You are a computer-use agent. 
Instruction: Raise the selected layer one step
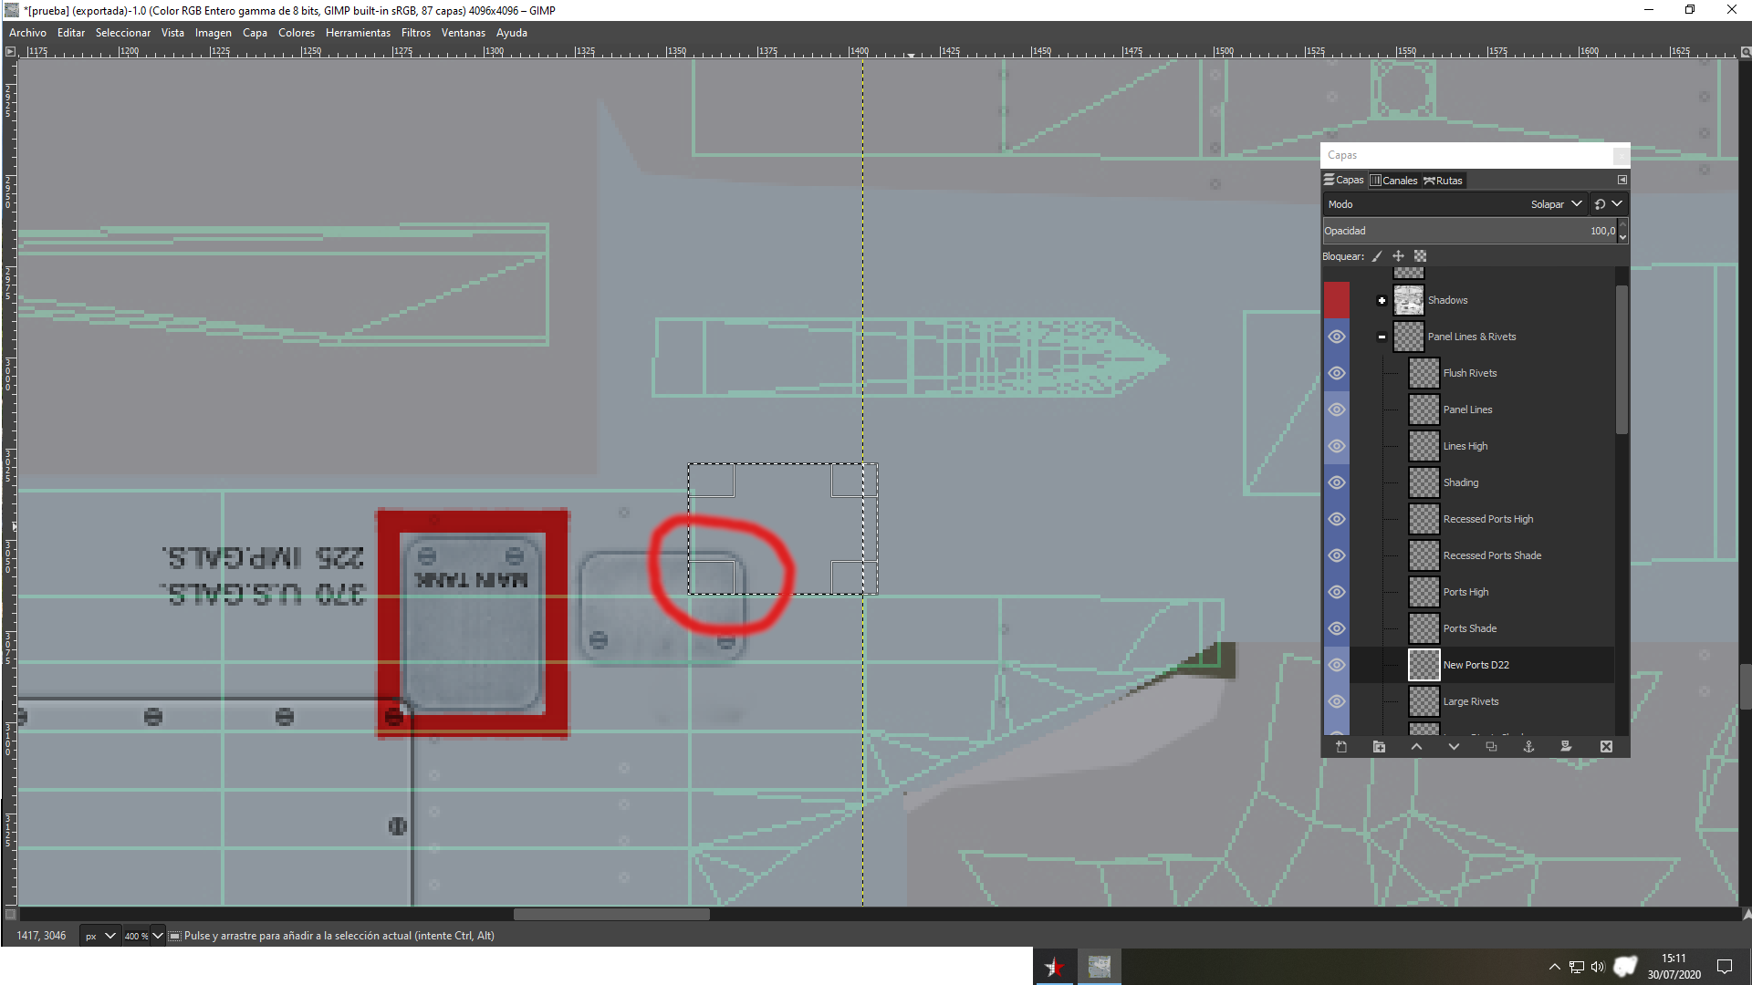pyautogui.click(x=1416, y=747)
